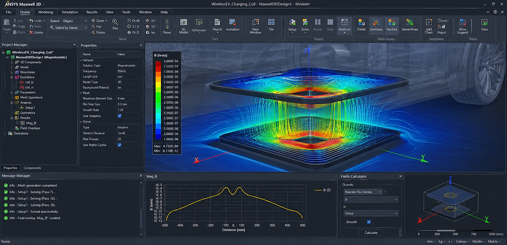507x245 pixels.
Task: Collapse the Solver section in Properties
Action: [81, 122]
